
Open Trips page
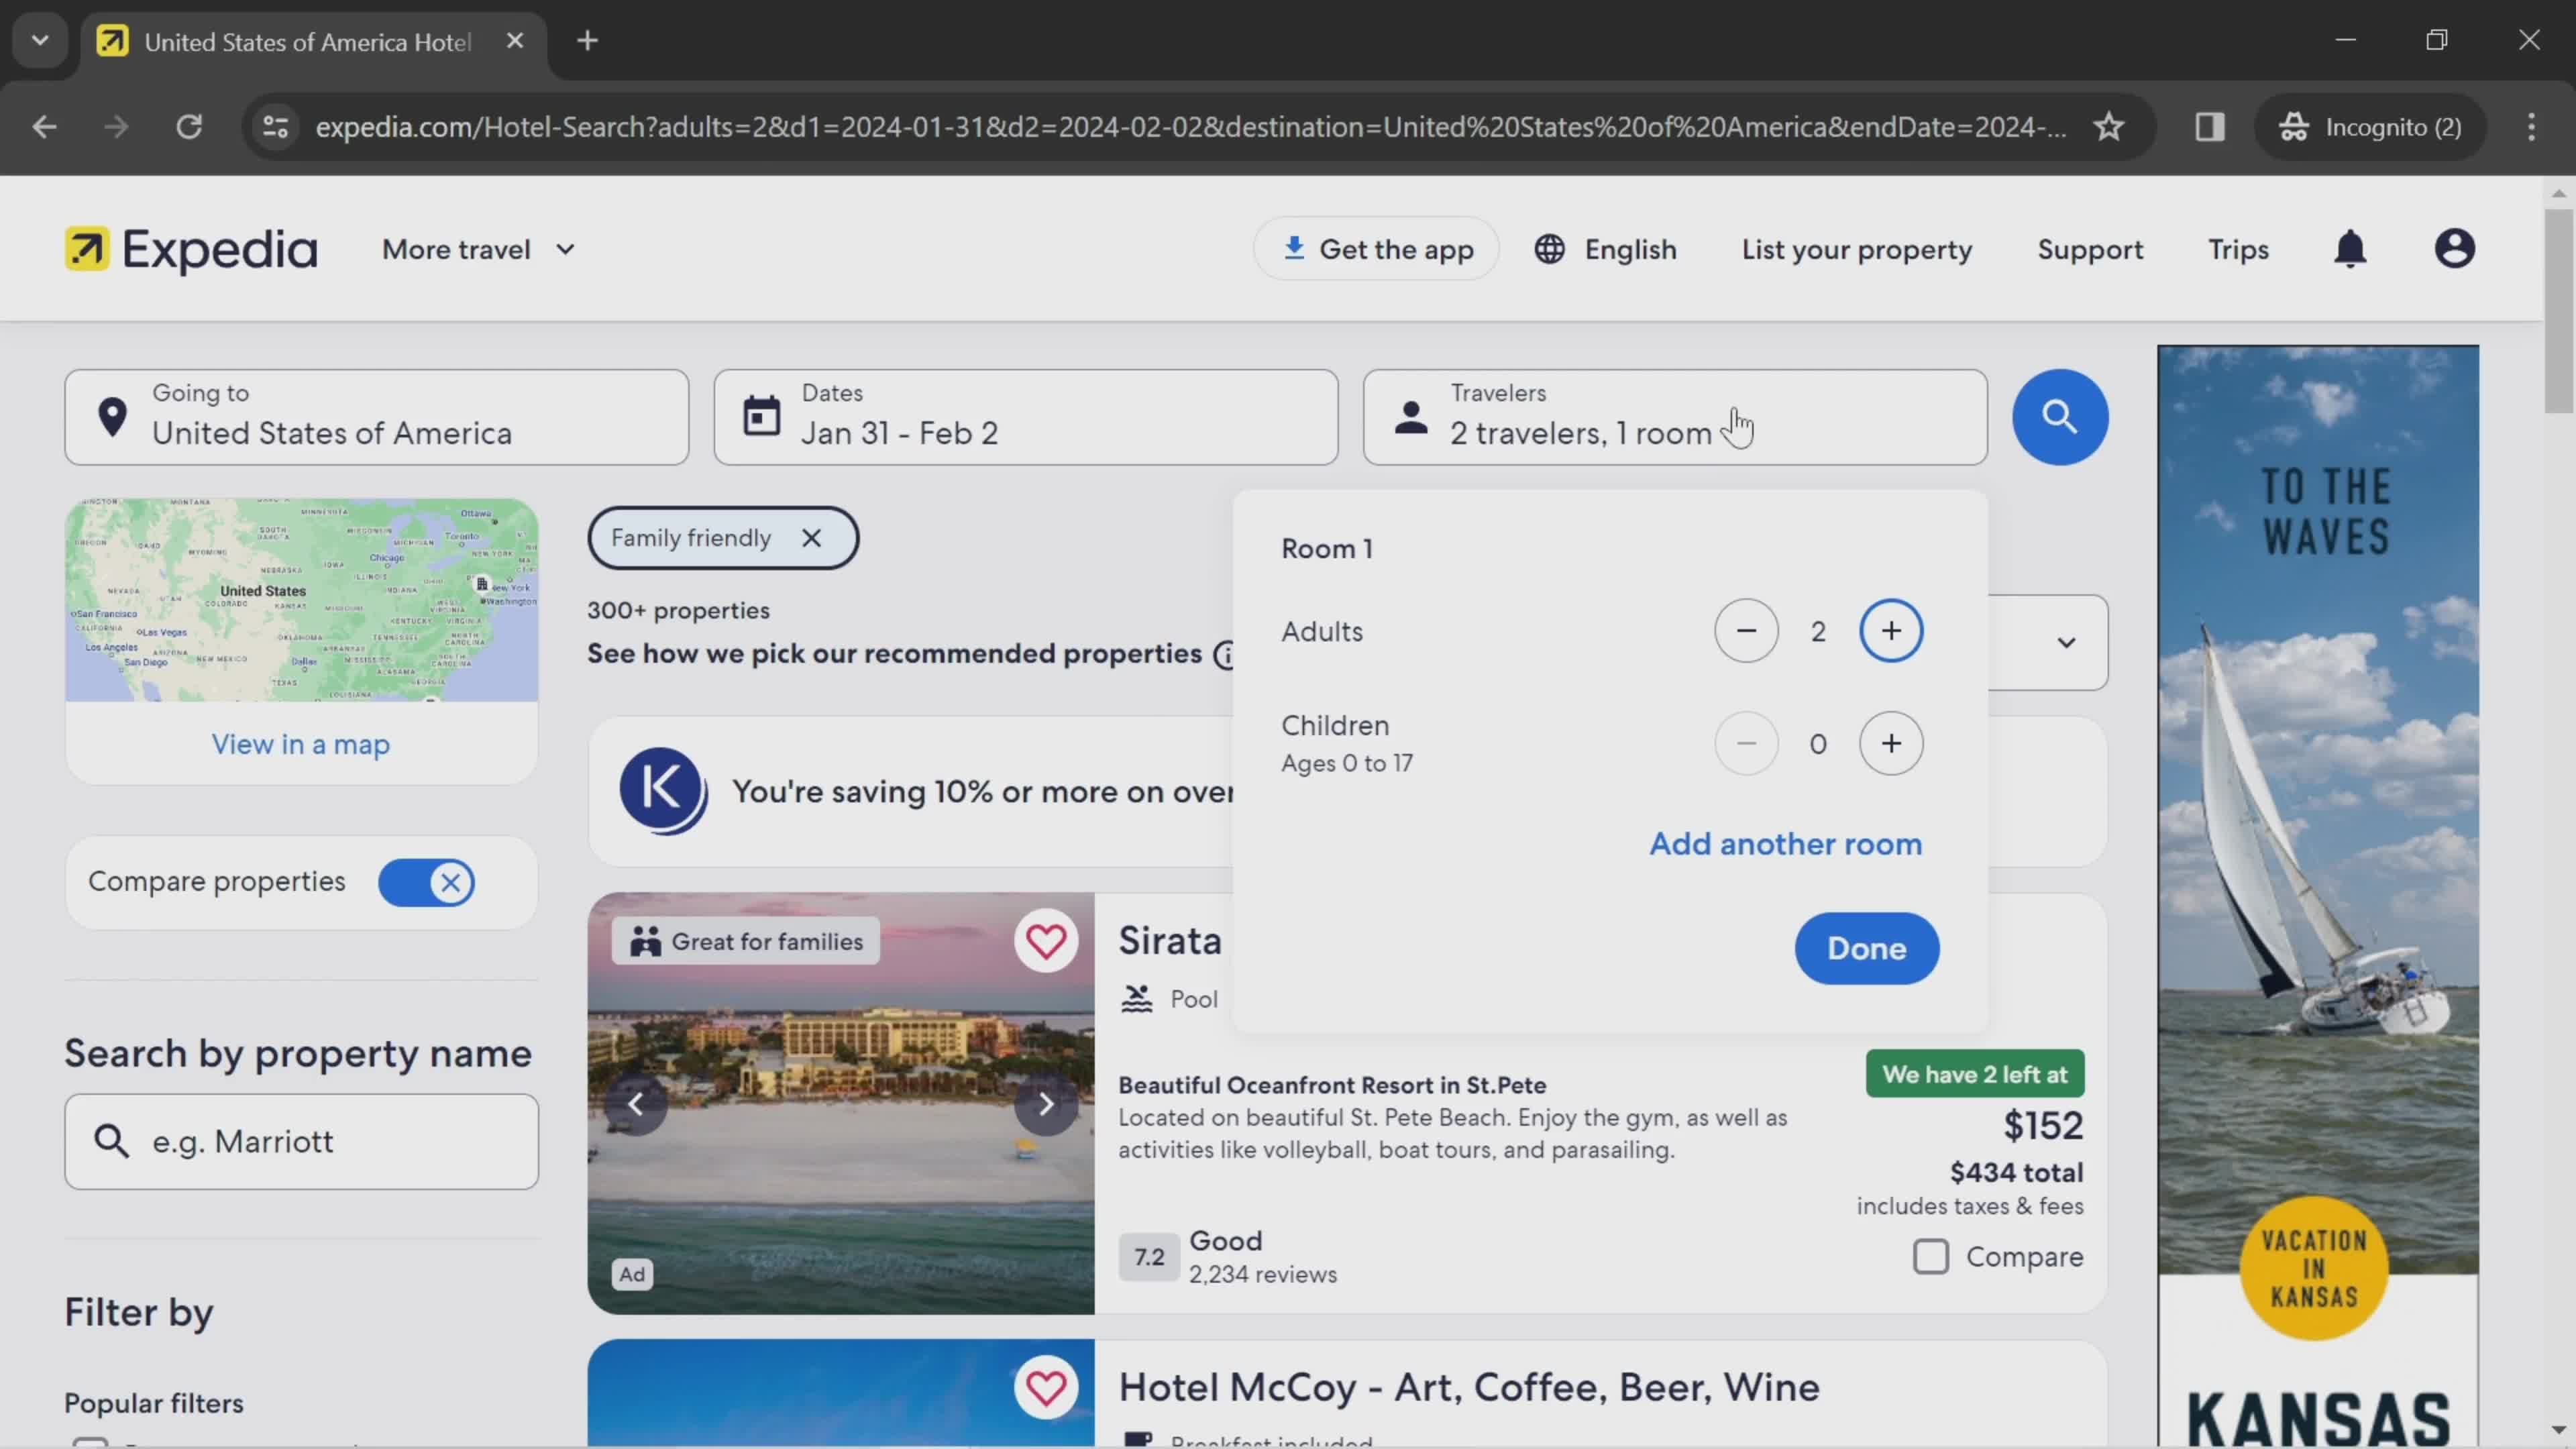pos(2238,249)
